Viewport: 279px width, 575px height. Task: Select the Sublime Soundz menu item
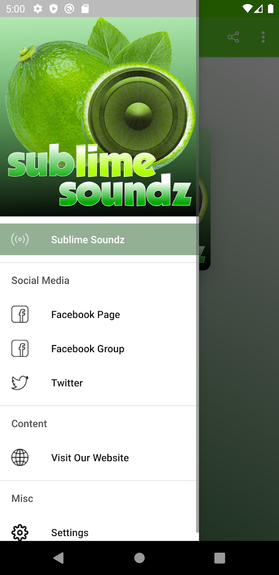[98, 240]
